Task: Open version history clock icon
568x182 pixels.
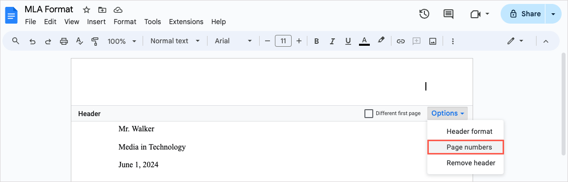Action: 424,14
